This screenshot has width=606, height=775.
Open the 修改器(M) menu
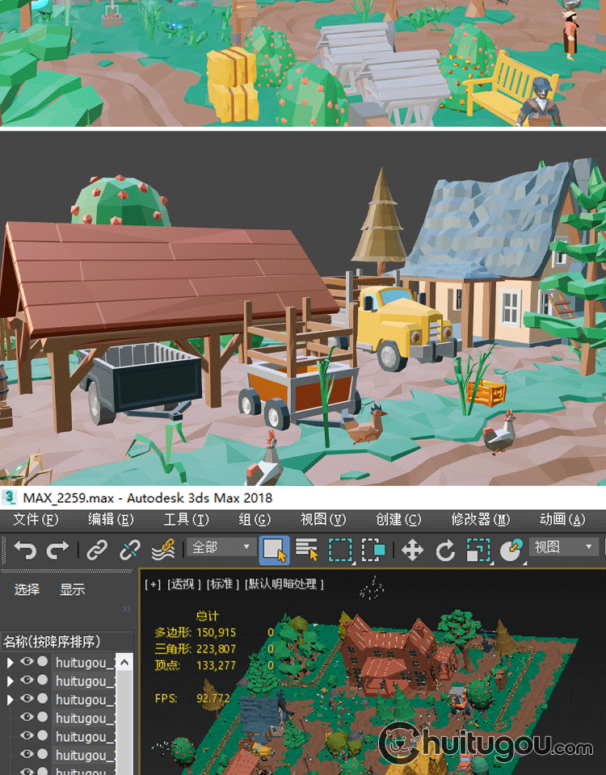pos(481,519)
